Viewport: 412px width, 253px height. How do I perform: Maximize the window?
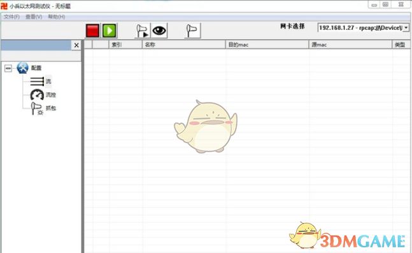[385, 4]
